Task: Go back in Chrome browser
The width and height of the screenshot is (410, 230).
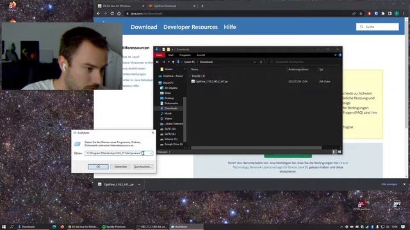Action: tap(98, 13)
